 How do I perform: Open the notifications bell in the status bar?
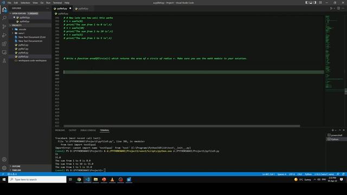[343, 174]
